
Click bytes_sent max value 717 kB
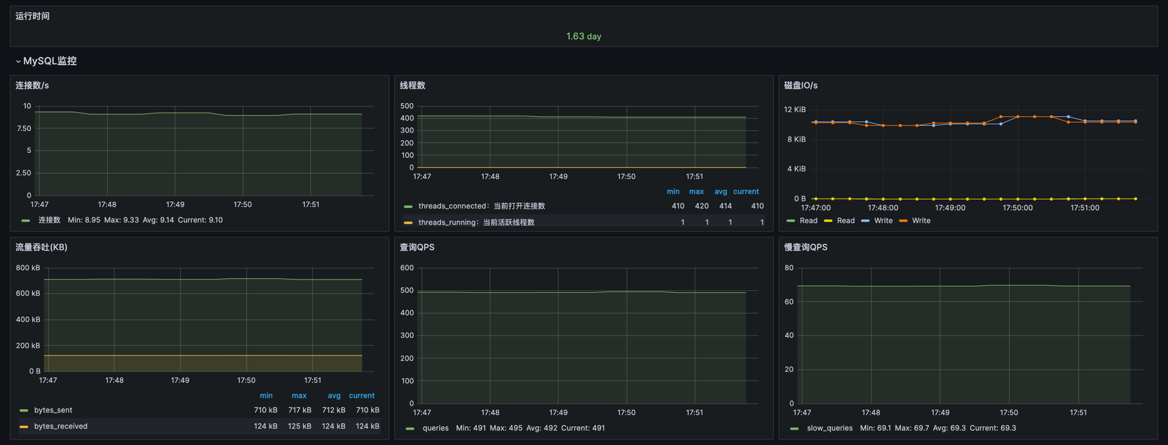(x=299, y=410)
